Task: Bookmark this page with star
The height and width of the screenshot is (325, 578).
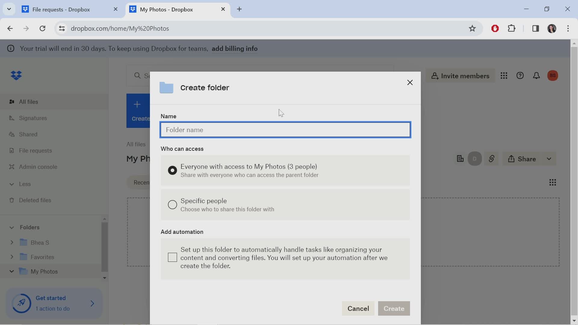Action: point(472,29)
